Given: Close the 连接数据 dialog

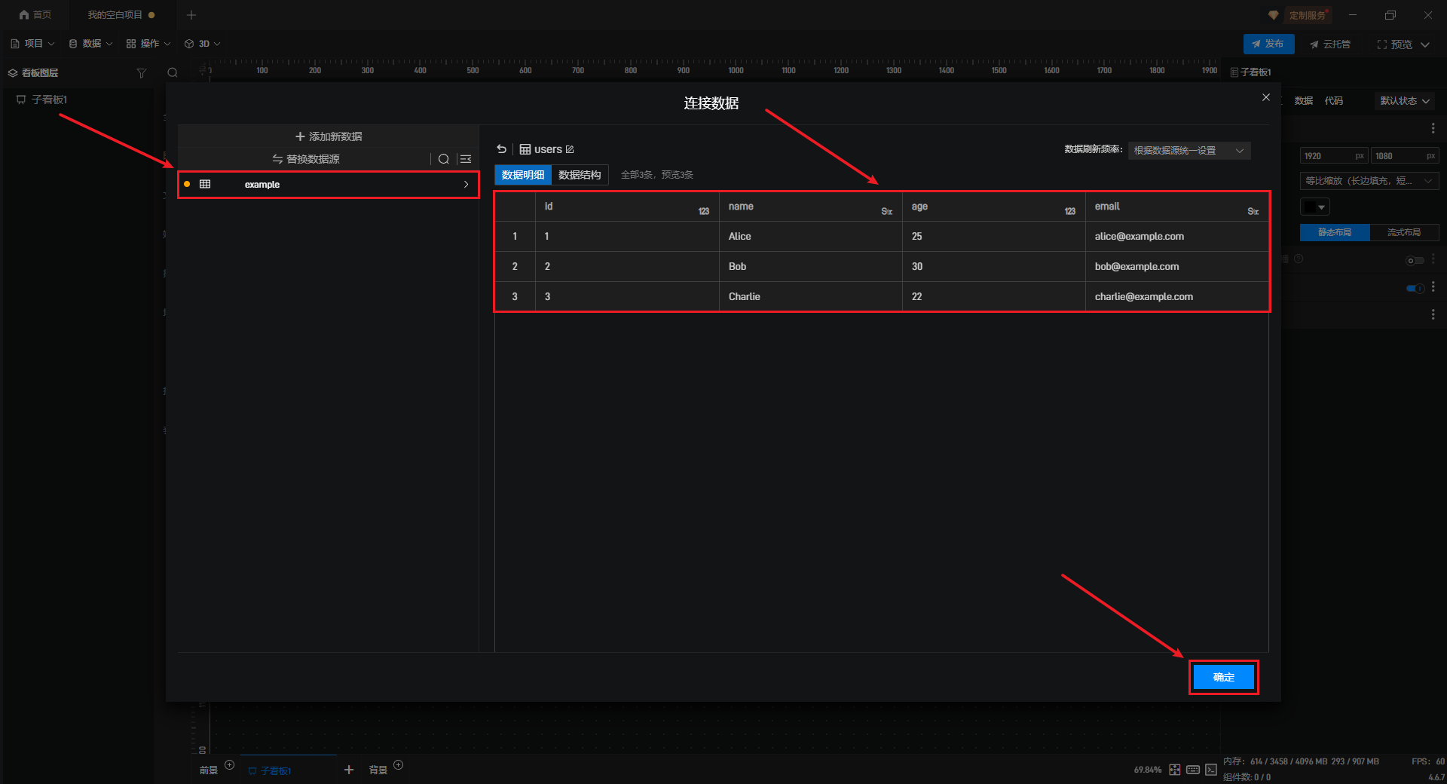Looking at the screenshot, I should pyautogui.click(x=1266, y=97).
